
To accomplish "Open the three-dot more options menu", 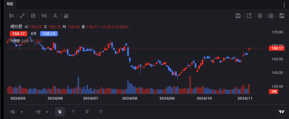I will [x=284, y=5].
